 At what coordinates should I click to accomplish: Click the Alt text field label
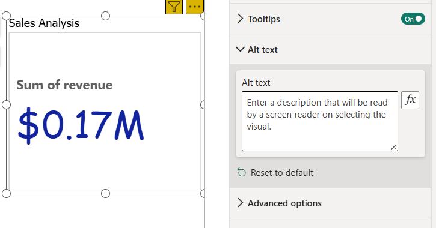pos(256,83)
